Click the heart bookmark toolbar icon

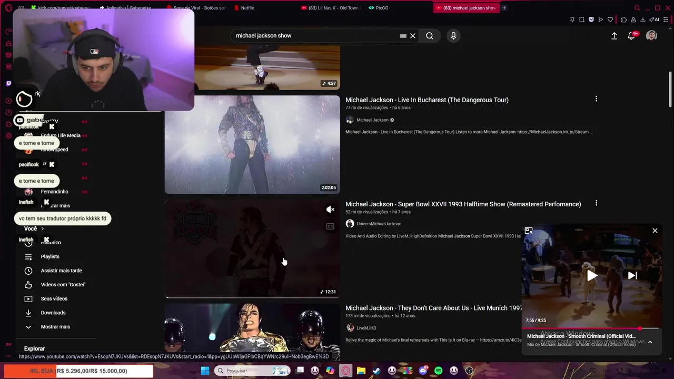(610, 19)
